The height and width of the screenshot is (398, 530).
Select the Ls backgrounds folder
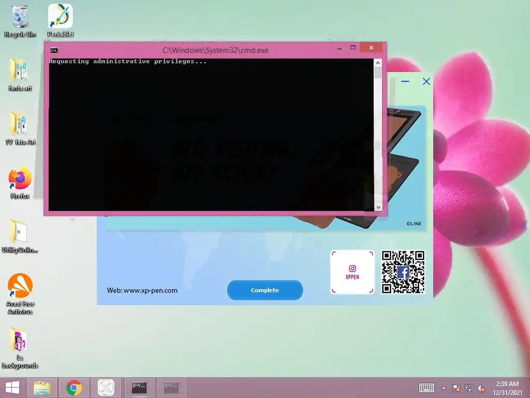pos(20,348)
